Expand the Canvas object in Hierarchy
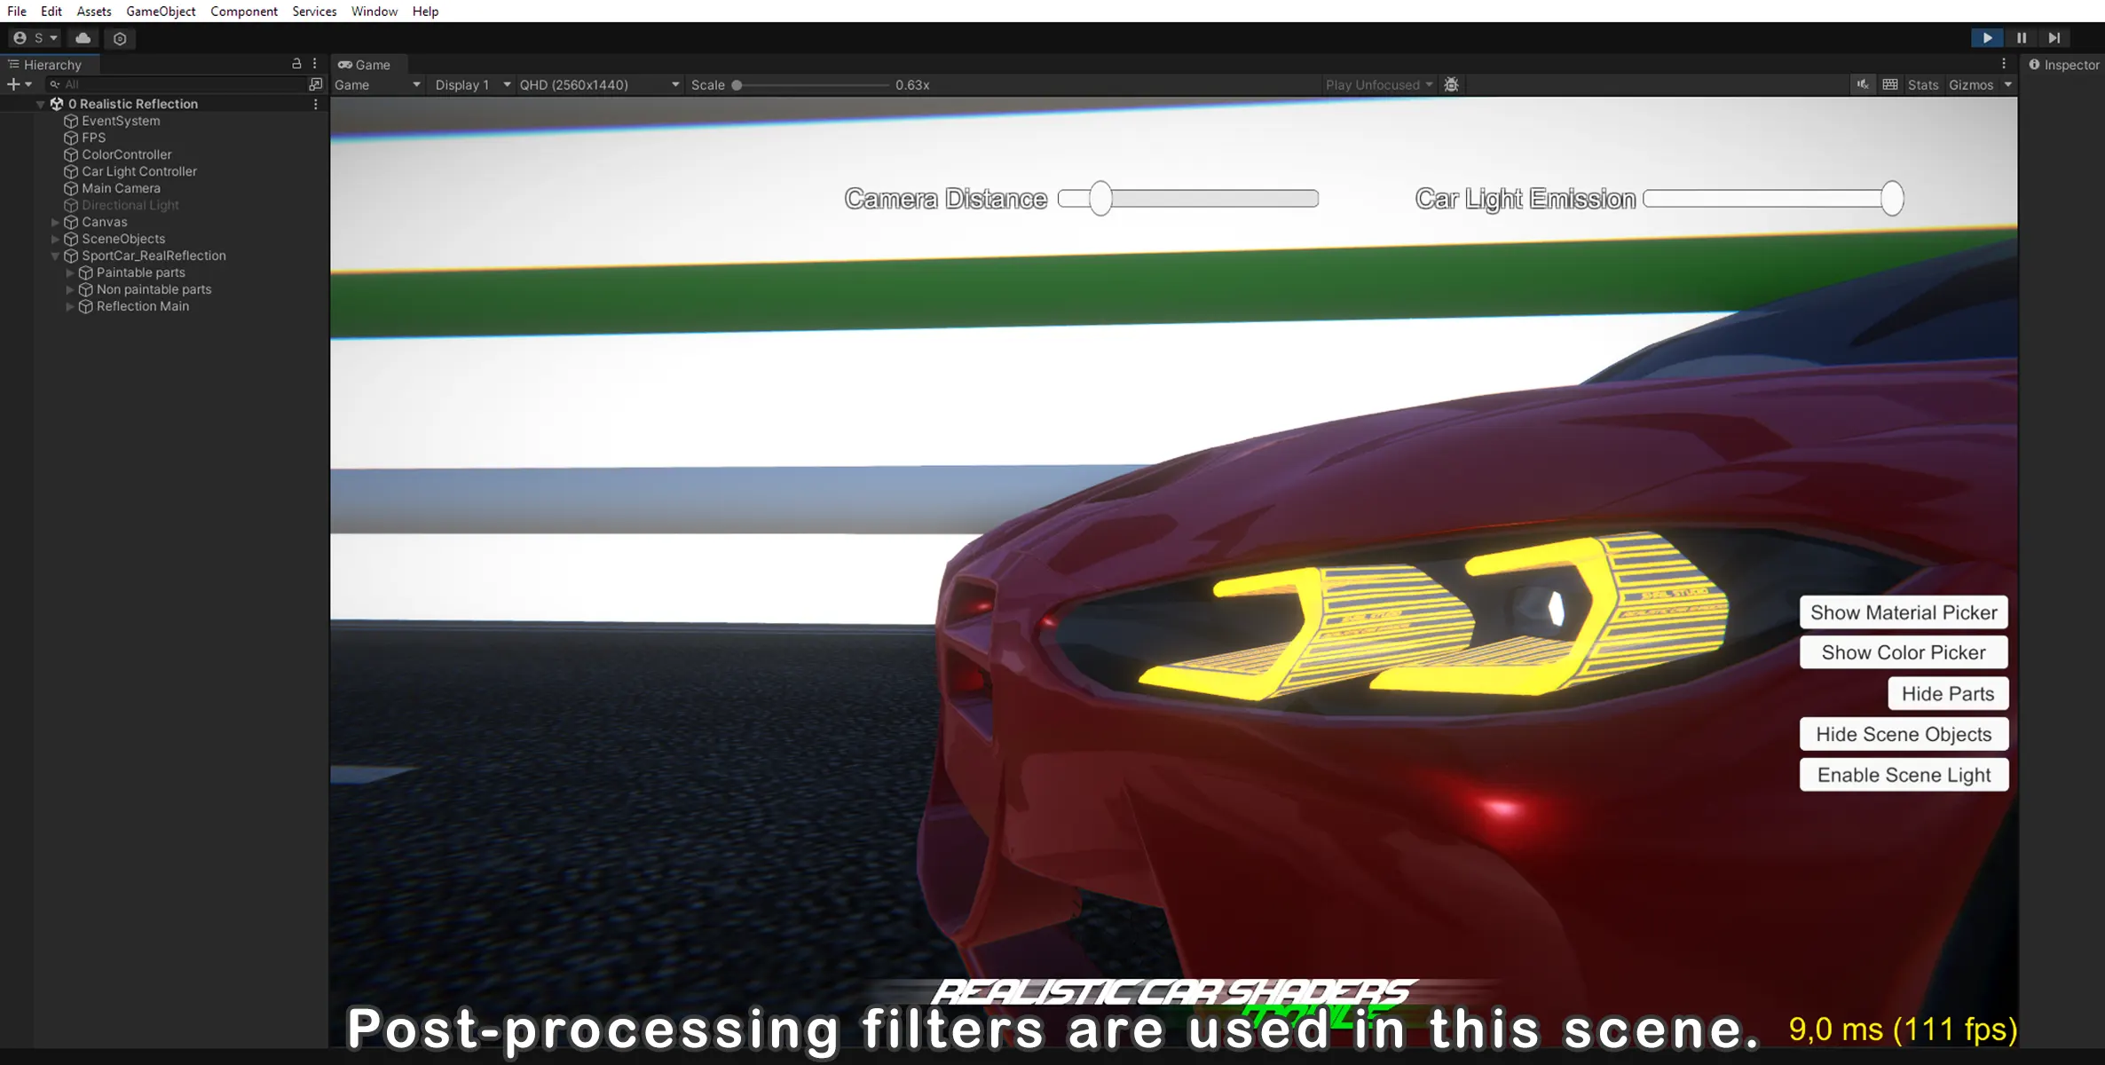Viewport: 2105px width, 1065px height. pyautogui.click(x=55, y=222)
